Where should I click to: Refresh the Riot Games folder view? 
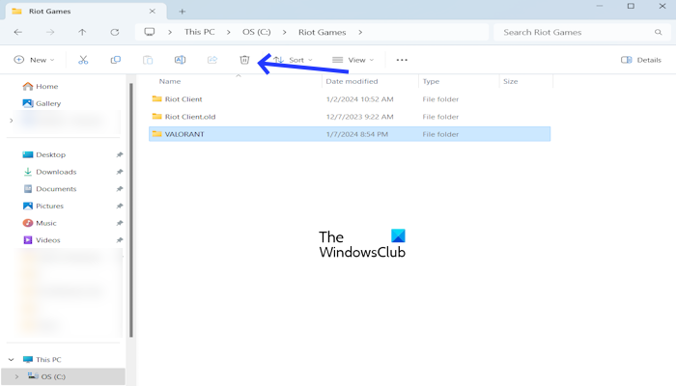115,32
